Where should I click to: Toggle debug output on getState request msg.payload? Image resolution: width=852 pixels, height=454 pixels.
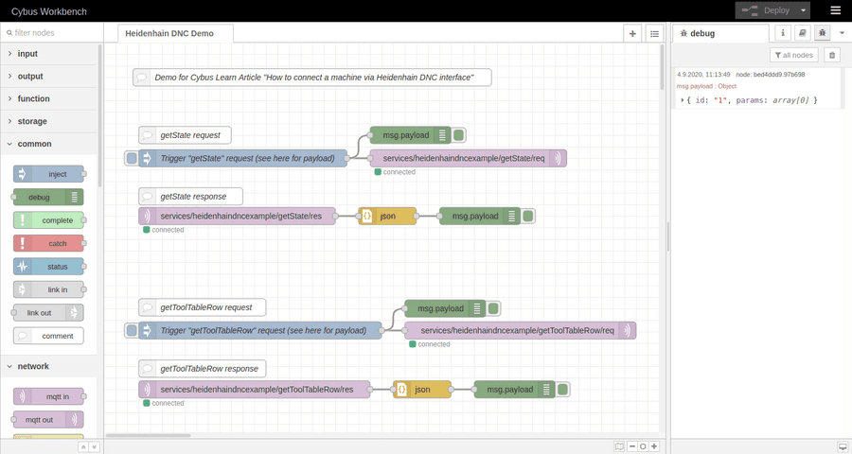[459, 135]
